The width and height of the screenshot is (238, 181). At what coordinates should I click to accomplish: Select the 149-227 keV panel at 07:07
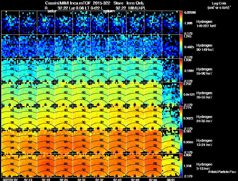point(10,23)
